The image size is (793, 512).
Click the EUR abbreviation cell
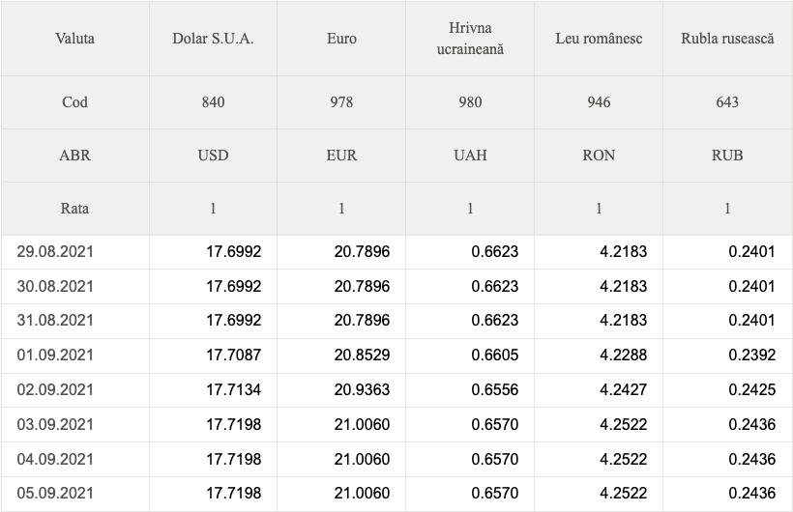pos(341,155)
